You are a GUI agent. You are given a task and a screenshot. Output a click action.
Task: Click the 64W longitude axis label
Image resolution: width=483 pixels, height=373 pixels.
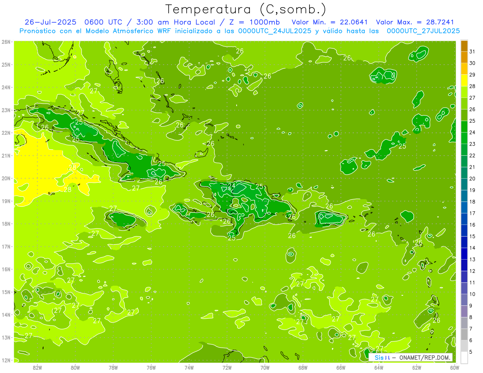tap(379, 367)
